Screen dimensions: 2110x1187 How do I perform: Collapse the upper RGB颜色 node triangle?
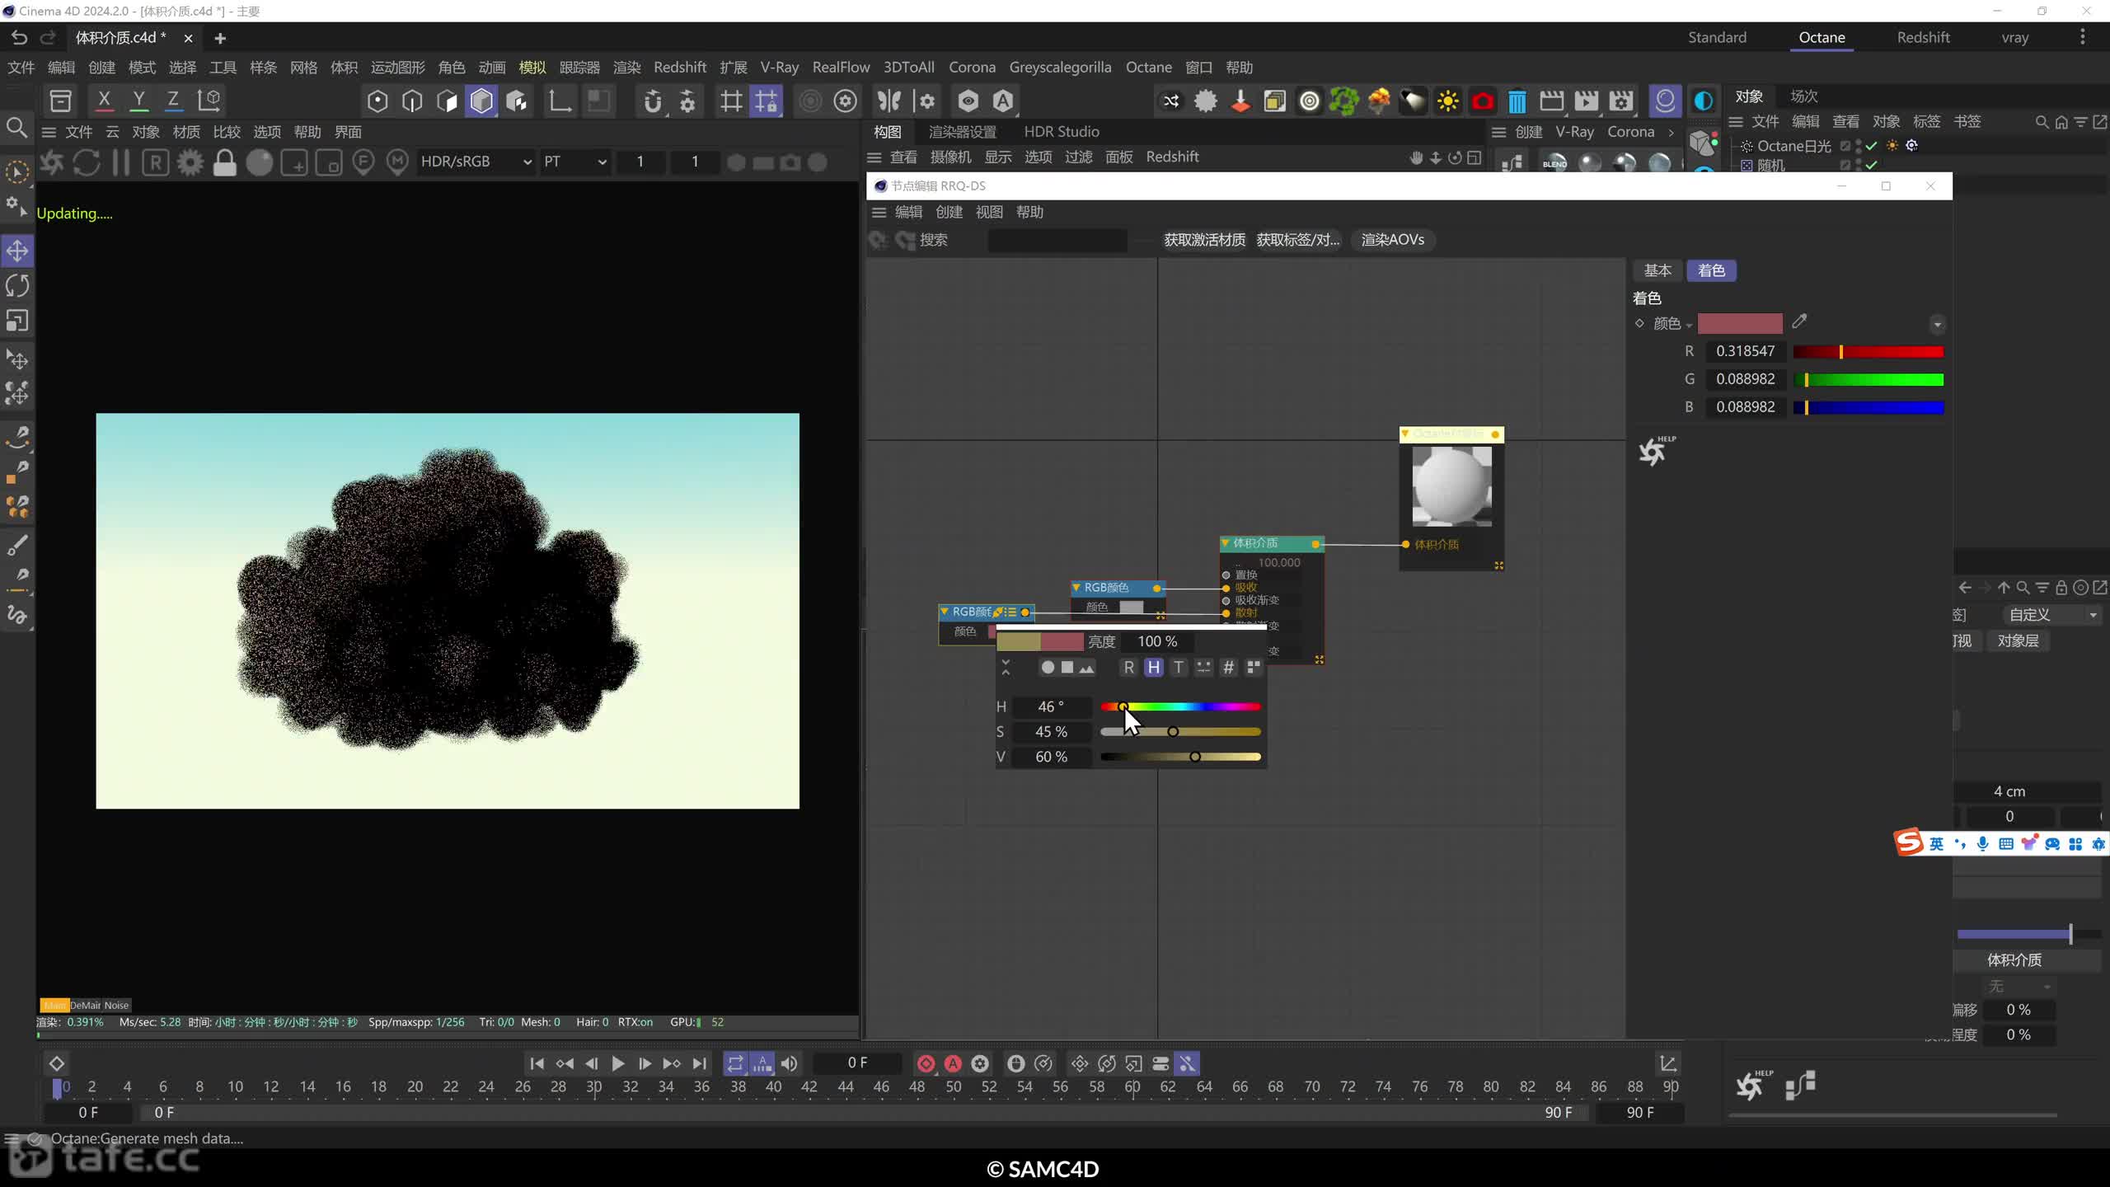(x=1076, y=588)
